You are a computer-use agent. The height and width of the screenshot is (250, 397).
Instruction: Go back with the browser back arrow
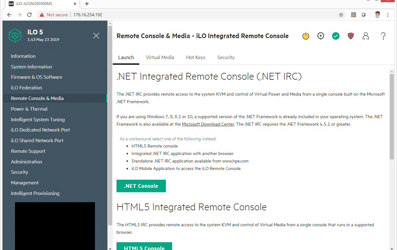[9, 15]
